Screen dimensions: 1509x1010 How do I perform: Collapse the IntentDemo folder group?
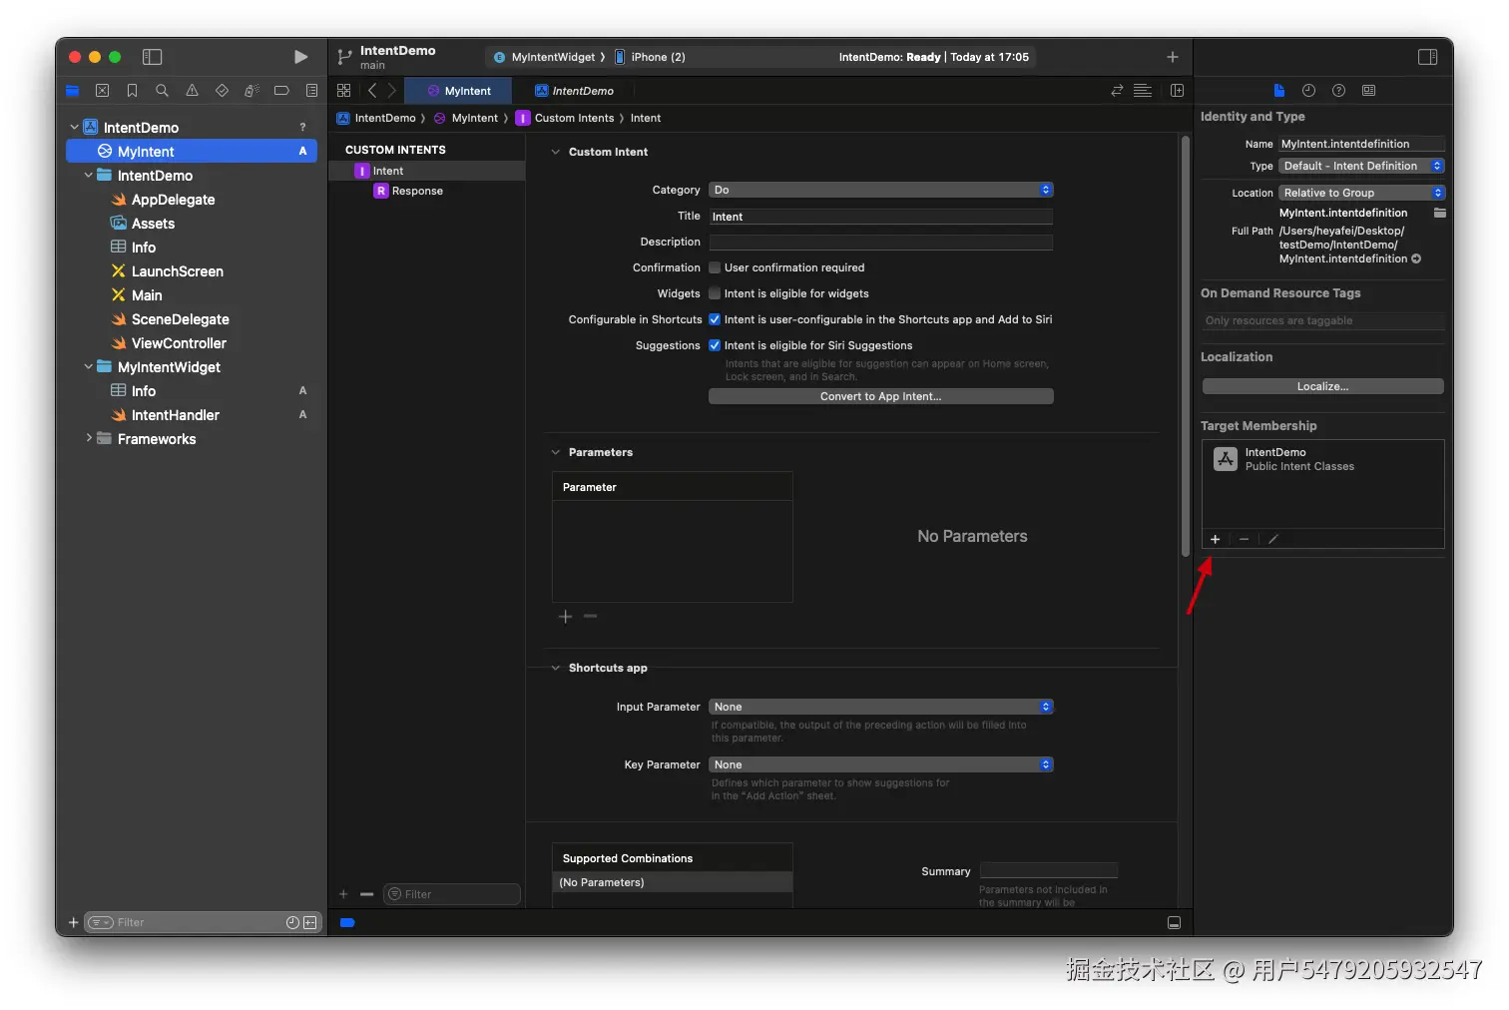(x=89, y=175)
